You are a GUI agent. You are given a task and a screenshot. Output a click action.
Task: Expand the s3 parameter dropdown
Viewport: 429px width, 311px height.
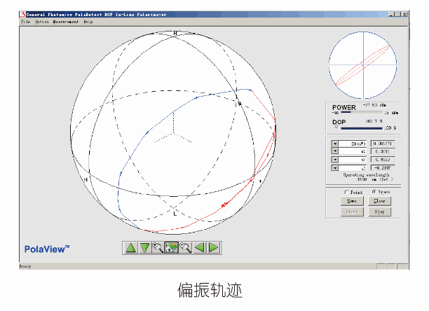click(x=334, y=168)
